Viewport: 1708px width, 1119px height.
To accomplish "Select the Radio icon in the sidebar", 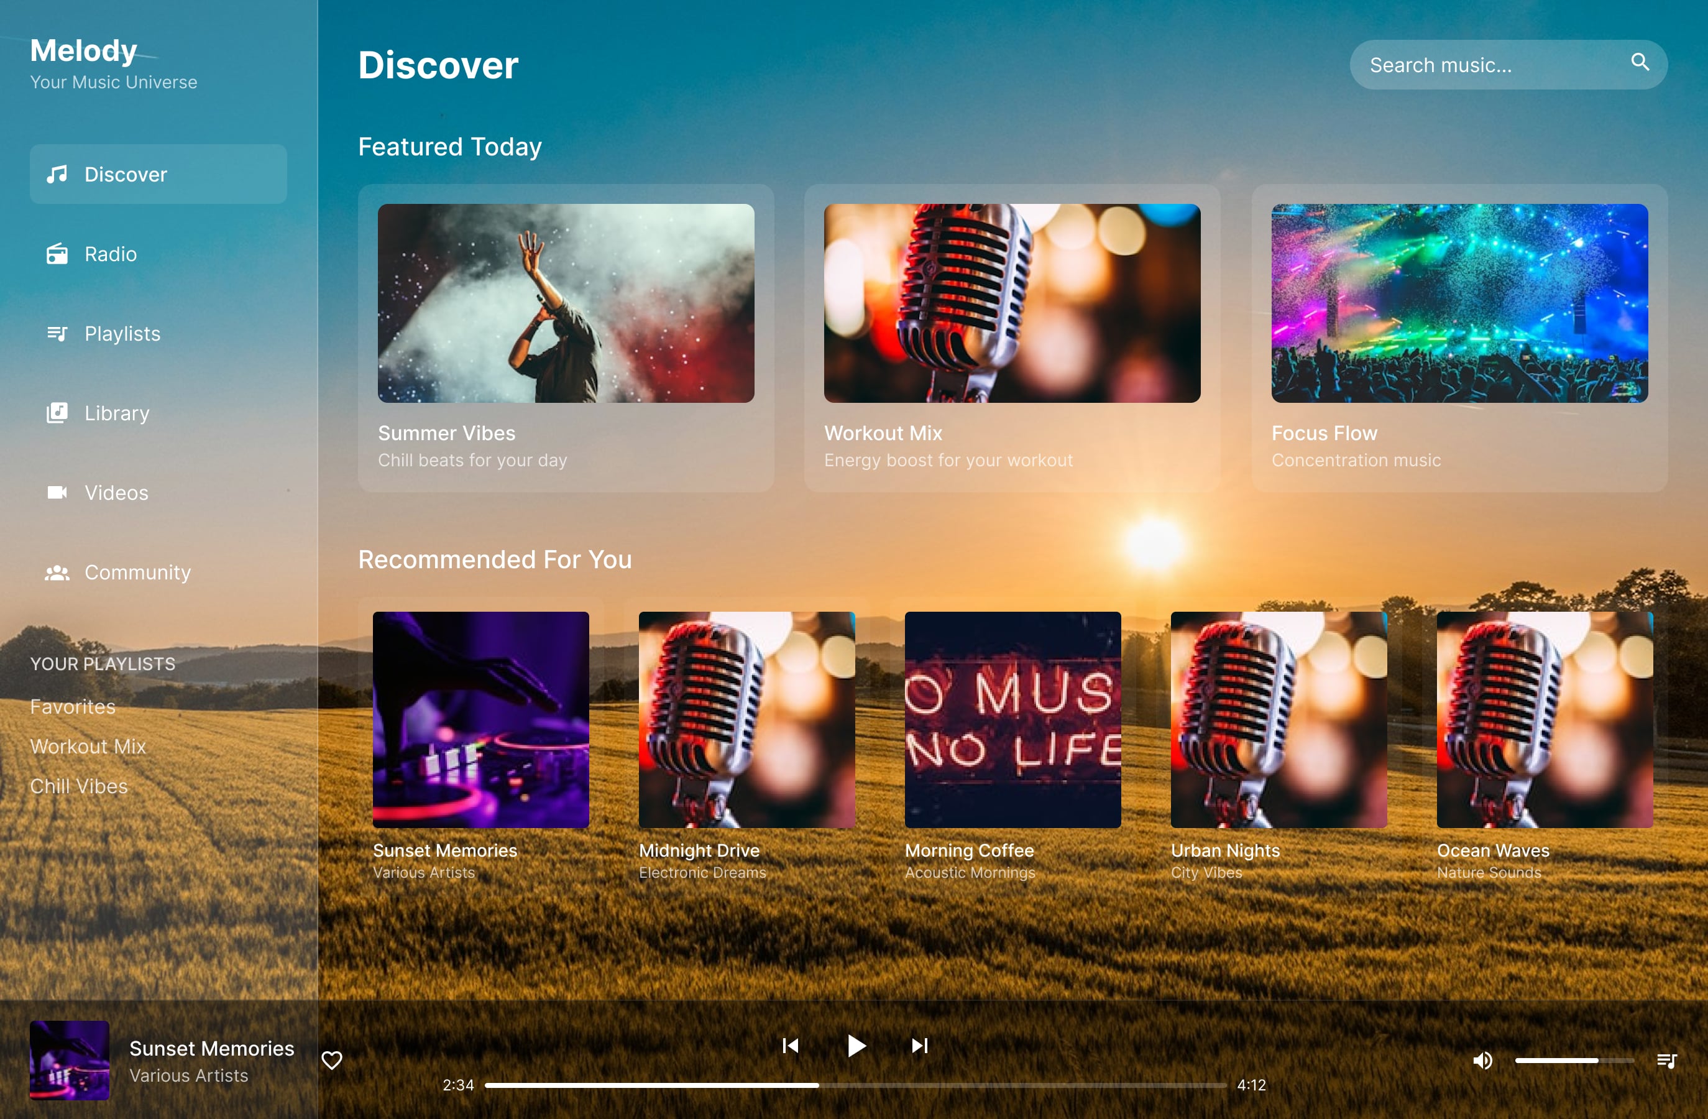I will click(x=57, y=254).
